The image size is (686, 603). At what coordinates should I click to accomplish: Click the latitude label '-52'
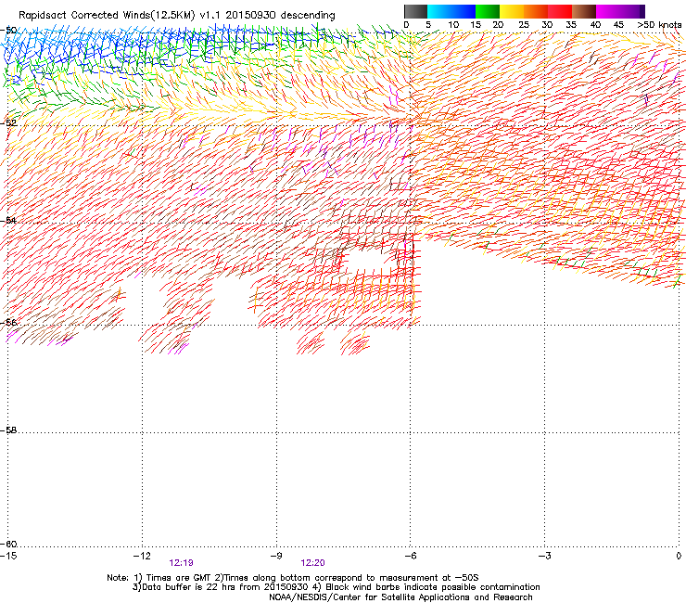8,123
